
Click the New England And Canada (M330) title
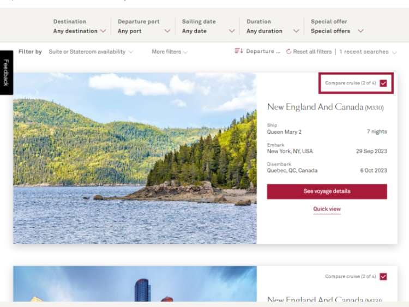coord(325,107)
